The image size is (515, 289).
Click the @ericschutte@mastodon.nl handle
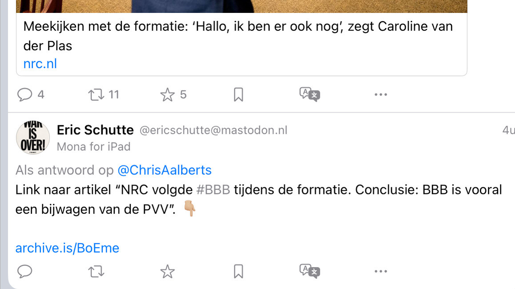point(213,130)
